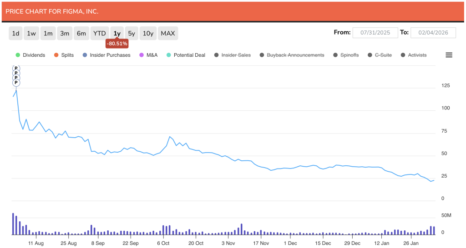Enable Activists legend series
Screen dimensions: 466x248
(414, 55)
